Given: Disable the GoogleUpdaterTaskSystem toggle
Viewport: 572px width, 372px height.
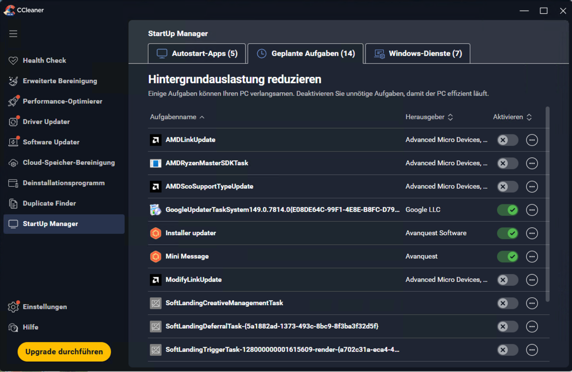Looking at the screenshot, I should point(508,210).
